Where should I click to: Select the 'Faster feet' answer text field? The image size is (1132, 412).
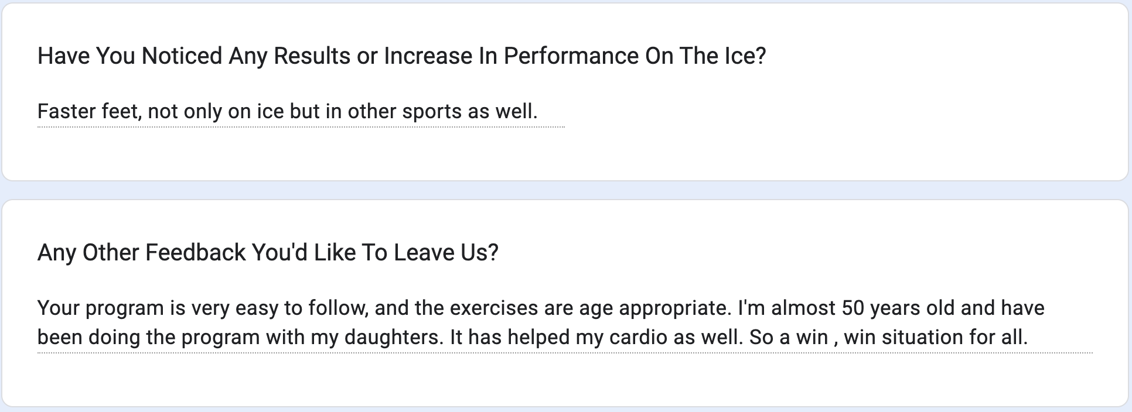click(x=301, y=112)
